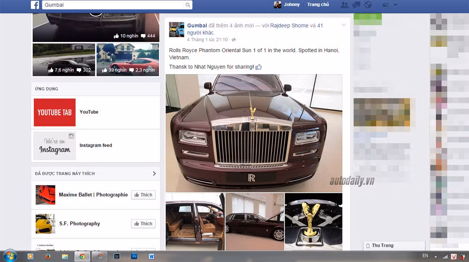Click the EN language indicator in tray
Image resolution: width=469 pixels, height=262 pixels.
[x=425, y=256]
